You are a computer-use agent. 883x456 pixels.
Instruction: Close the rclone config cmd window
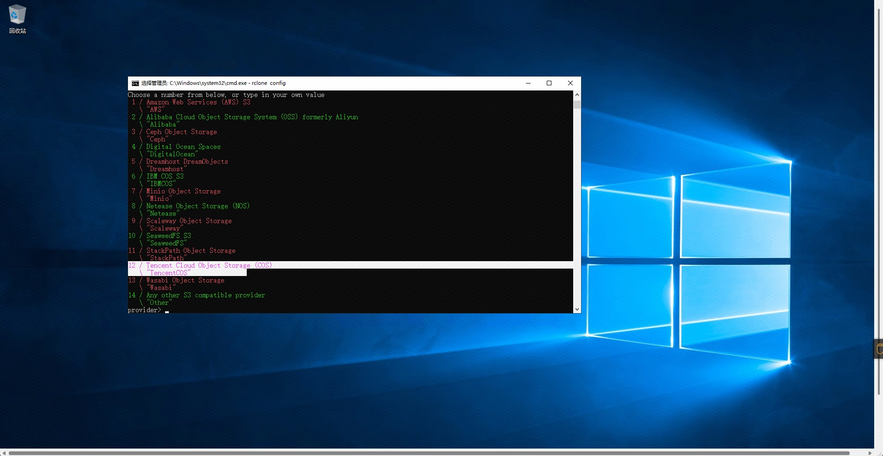(x=570, y=83)
